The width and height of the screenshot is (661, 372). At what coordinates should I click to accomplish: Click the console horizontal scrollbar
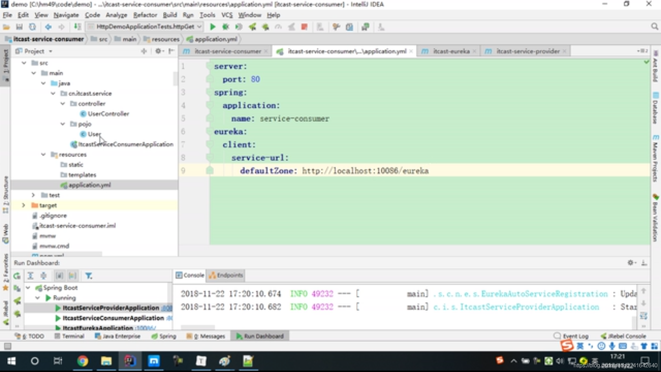click(198, 327)
